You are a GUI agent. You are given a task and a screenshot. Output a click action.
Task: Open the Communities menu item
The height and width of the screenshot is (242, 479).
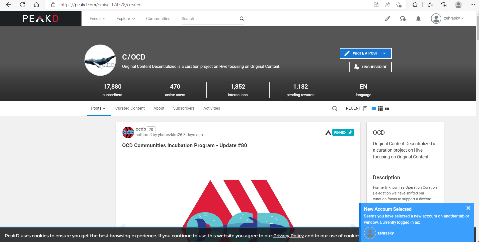point(158,19)
